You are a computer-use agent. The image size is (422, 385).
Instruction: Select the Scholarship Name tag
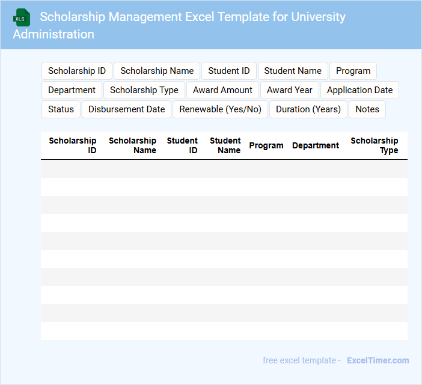pos(157,71)
